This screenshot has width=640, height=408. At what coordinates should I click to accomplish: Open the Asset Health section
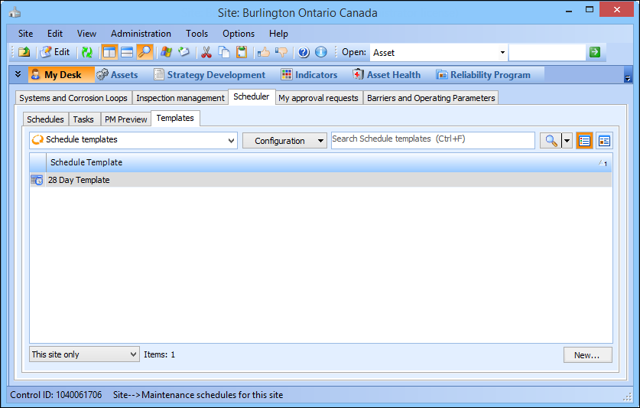pyautogui.click(x=387, y=75)
